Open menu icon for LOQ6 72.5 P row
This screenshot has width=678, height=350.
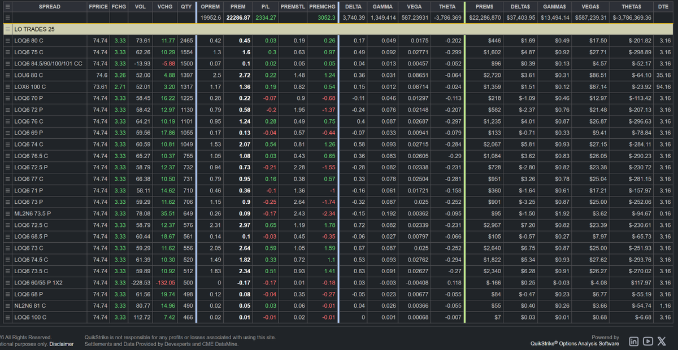[7, 168]
